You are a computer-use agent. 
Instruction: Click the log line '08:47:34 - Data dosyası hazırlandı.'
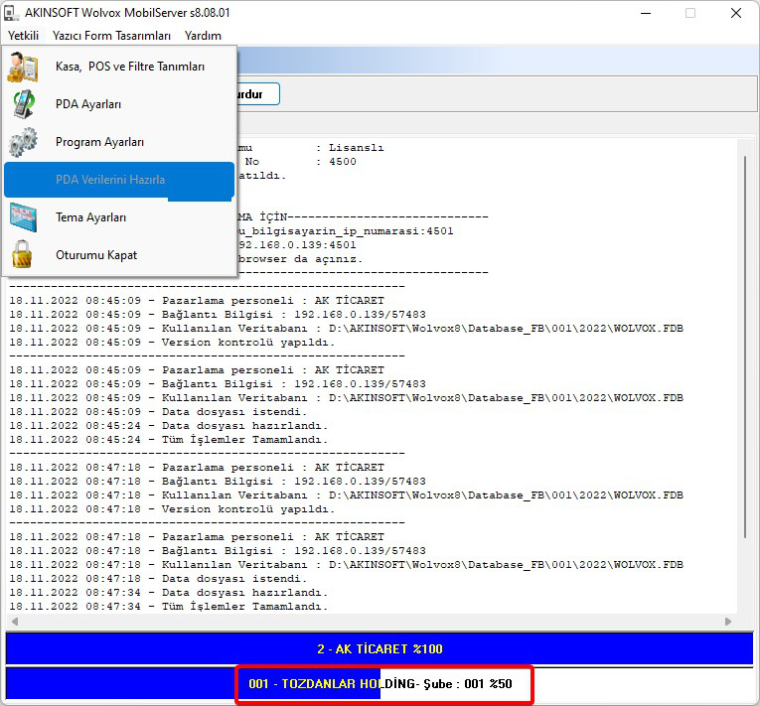[x=169, y=592]
